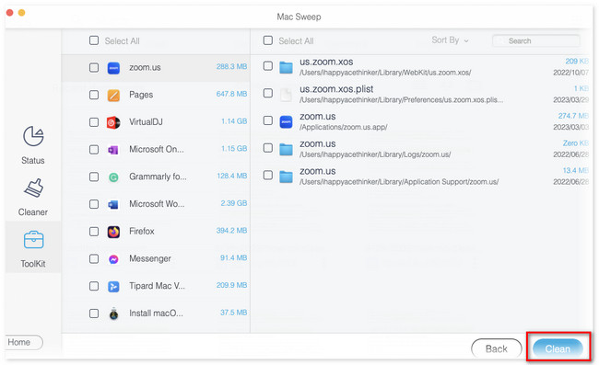This screenshot has height=365, width=599.
Task: Switch to the ToolKit tab label
Action: 33,264
